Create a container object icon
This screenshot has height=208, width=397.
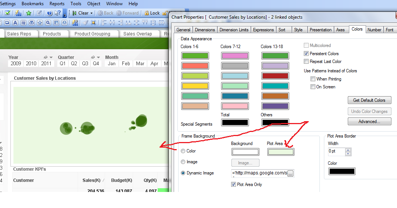point(56,23)
